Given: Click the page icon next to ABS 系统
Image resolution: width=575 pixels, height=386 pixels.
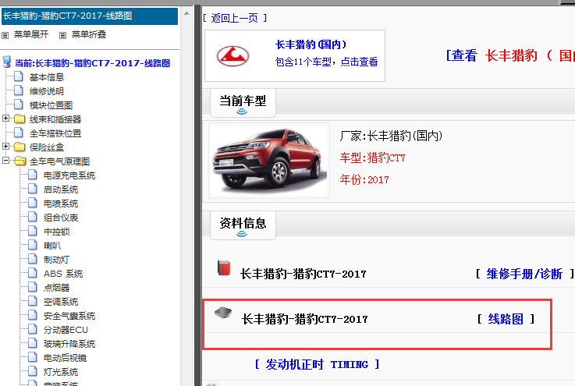Looking at the screenshot, I should (33, 273).
